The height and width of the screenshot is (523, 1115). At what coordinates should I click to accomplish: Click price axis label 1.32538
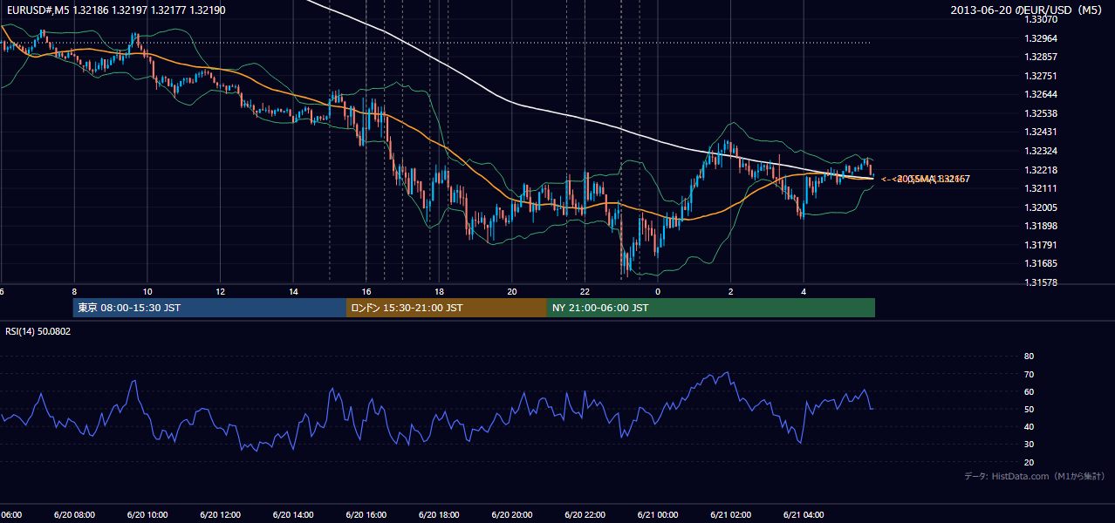(x=1042, y=113)
